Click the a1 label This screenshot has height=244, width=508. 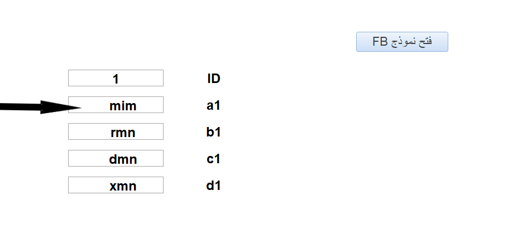click(213, 105)
